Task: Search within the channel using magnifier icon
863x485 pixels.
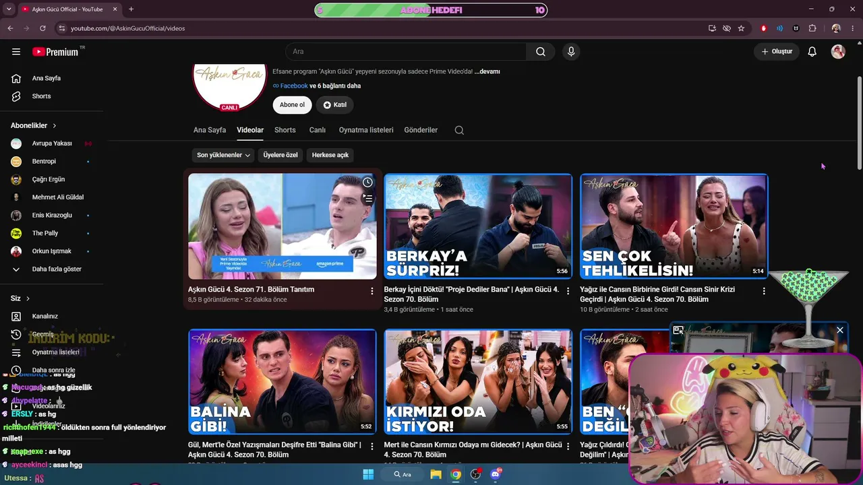Action: coord(459,130)
